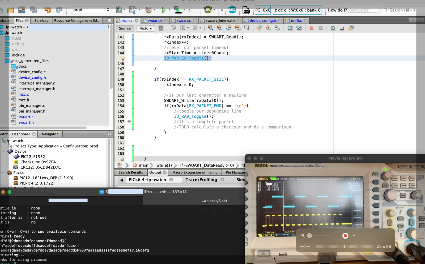Click the Open Project folder icon
The height and width of the screenshot is (264, 425).
[22, 10]
